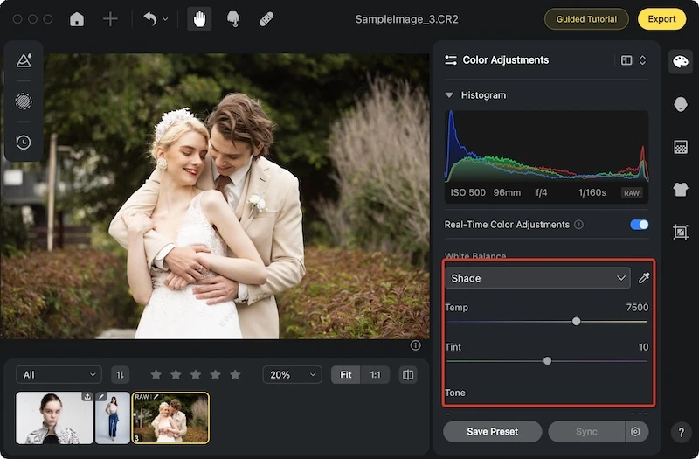Open the 20% zoom dropdown

pos(292,375)
